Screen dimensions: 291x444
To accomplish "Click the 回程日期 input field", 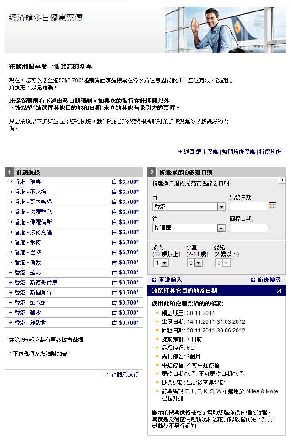I will 248,228.
